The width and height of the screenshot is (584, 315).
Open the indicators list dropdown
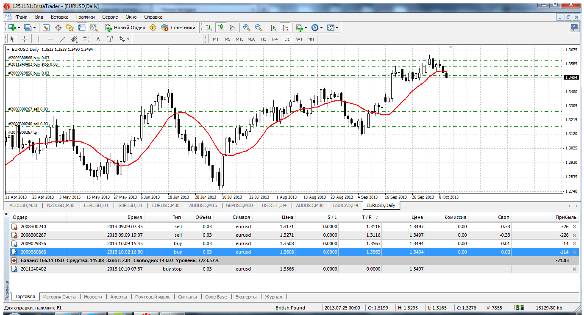301,28
